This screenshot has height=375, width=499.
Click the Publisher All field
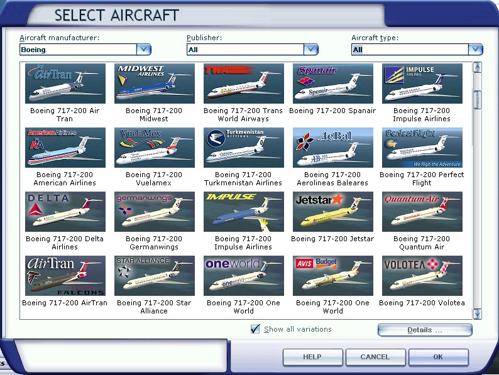245,49
